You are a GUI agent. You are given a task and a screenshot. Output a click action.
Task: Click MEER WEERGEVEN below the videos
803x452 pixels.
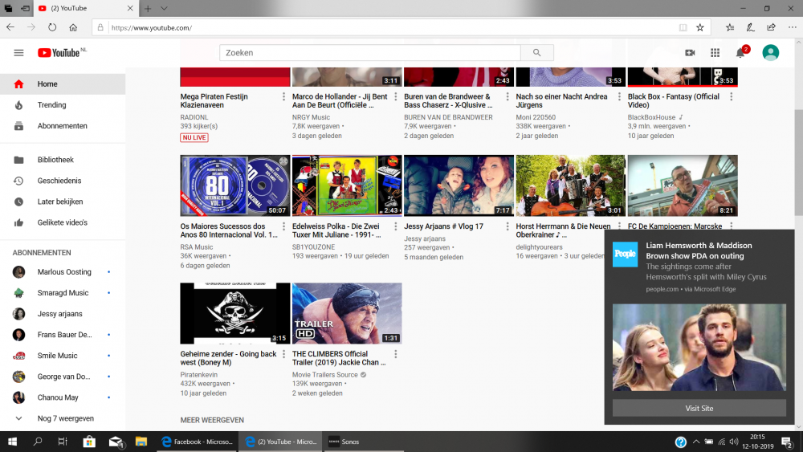(212, 420)
